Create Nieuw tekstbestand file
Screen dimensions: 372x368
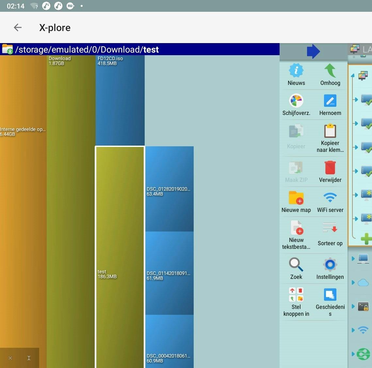tap(296, 235)
